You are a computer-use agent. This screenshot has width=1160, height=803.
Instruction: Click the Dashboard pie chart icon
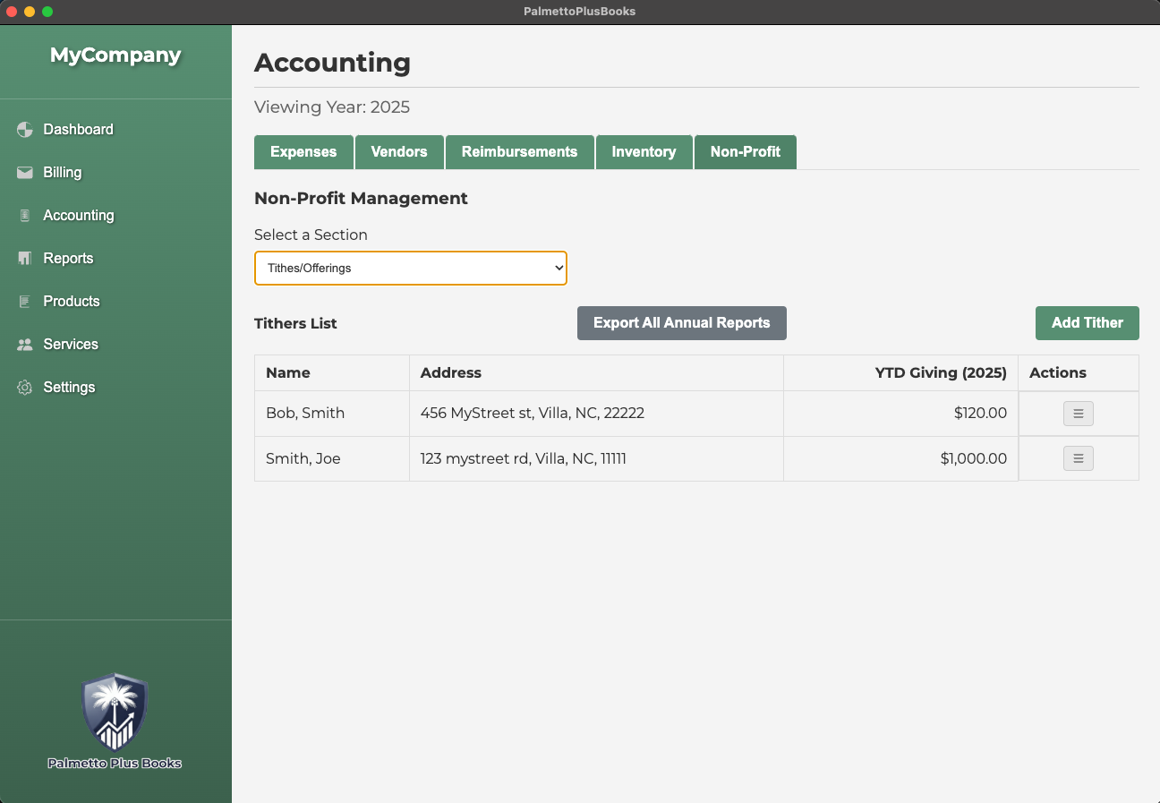[25, 130]
